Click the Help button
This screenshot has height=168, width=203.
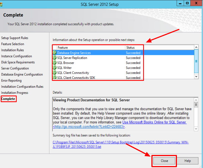pyautogui.click(x=187, y=161)
